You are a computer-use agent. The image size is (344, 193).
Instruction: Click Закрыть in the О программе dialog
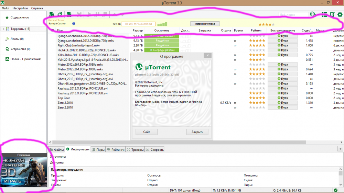click(x=197, y=132)
